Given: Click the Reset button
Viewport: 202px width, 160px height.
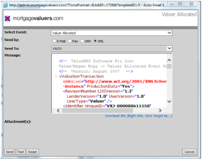Looking at the screenshot, I should (x=32, y=152).
